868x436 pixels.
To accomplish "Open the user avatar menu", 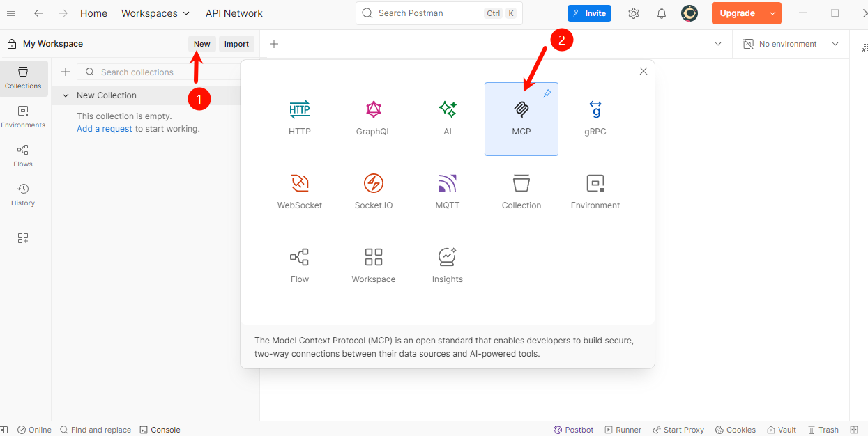I will [x=690, y=13].
